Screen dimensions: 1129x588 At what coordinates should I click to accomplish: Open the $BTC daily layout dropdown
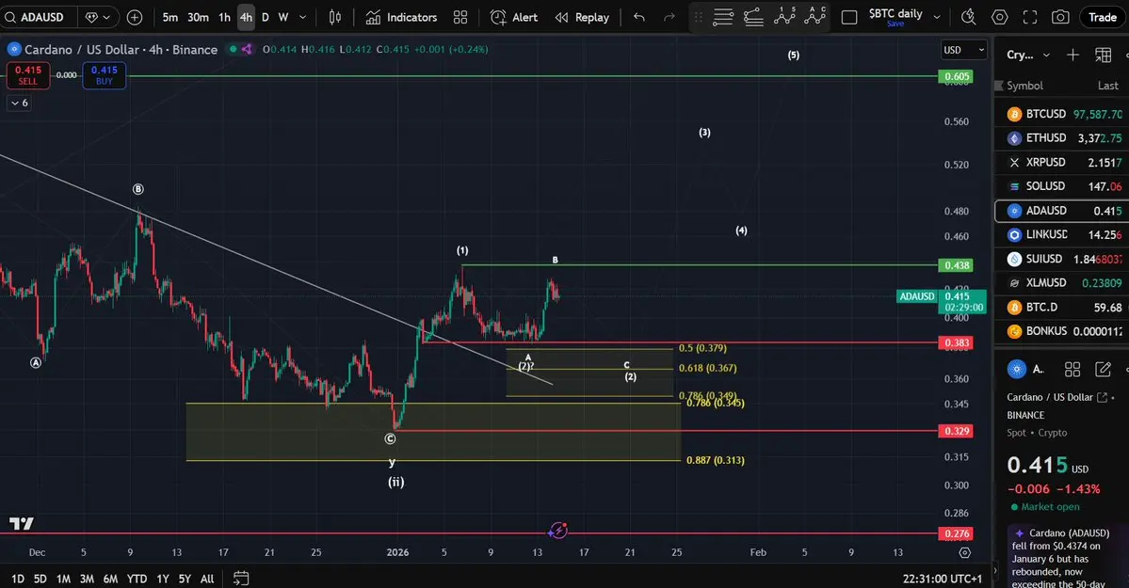pos(937,17)
